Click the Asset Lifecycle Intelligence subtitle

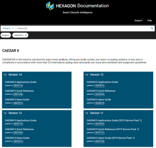[77, 12]
